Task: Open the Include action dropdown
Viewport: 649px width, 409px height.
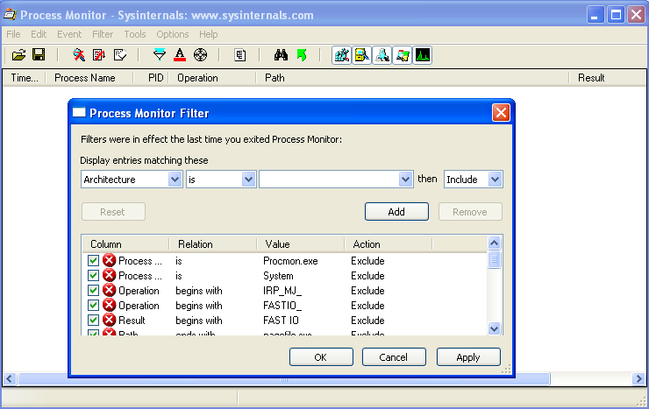Action: pos(495,180)
